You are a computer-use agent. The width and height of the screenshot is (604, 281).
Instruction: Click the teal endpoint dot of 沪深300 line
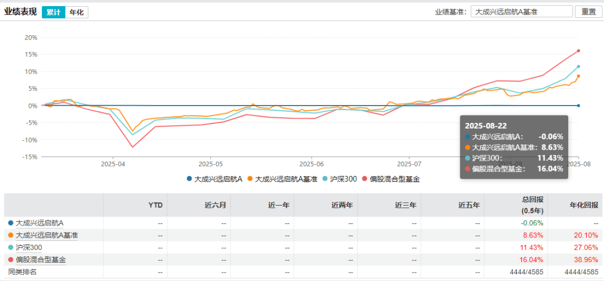click(578, 66)
